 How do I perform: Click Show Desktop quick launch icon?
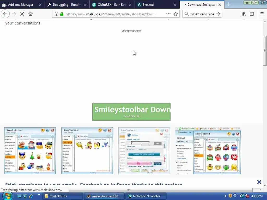tap(19, 196)
